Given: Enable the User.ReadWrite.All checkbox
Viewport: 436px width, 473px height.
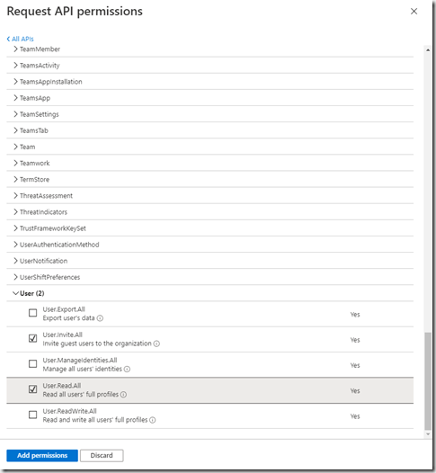Looking at the screenshot, I should click(x=33, y=415).
